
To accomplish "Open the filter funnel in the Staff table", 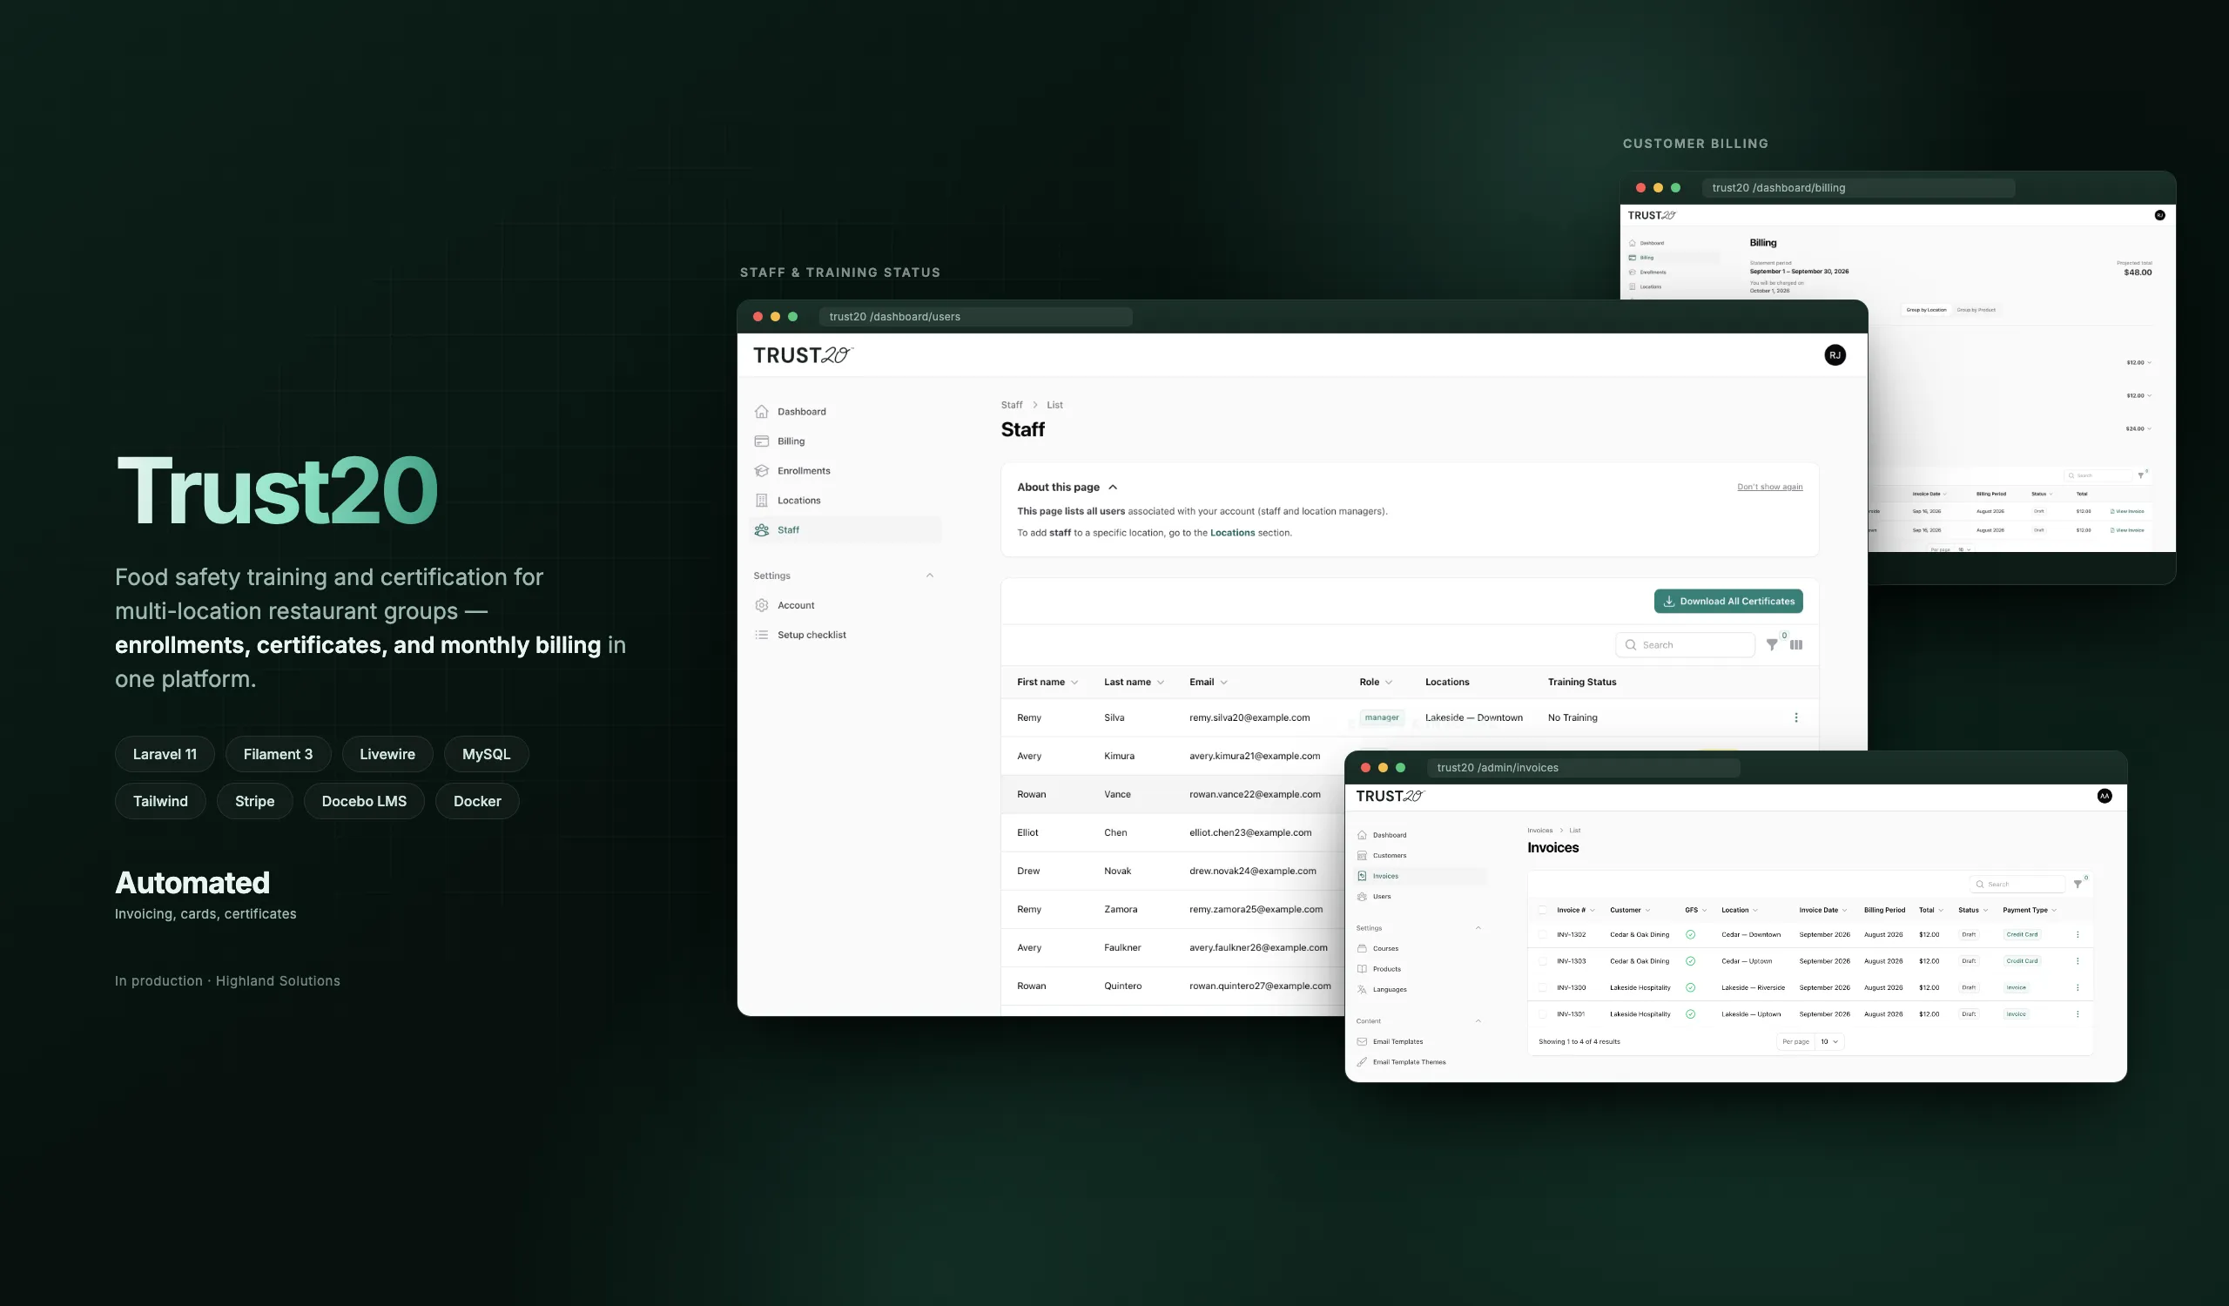I will (1772, 644).
